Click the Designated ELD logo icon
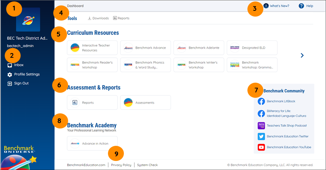326x170 pixels. (234, 48)
